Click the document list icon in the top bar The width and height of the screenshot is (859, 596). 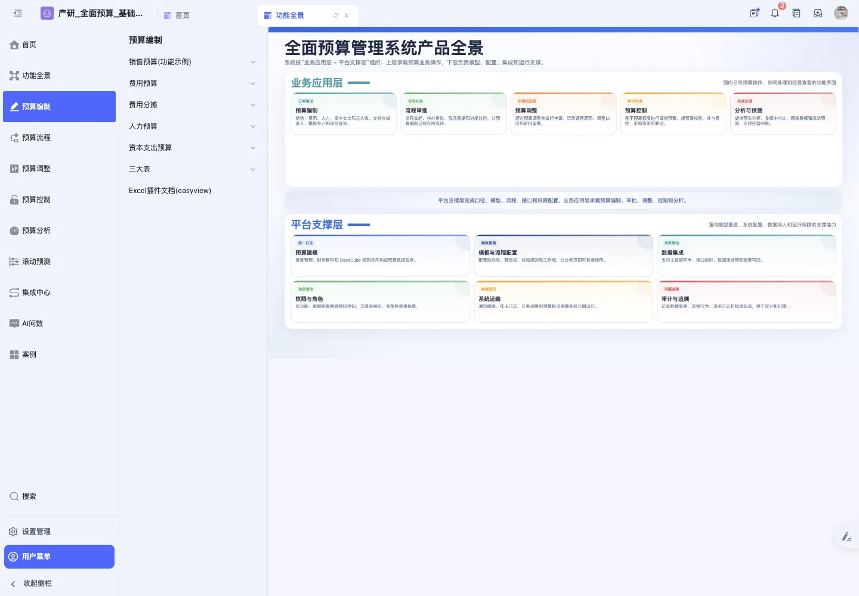pyautogui.click(x=796, y=13)
